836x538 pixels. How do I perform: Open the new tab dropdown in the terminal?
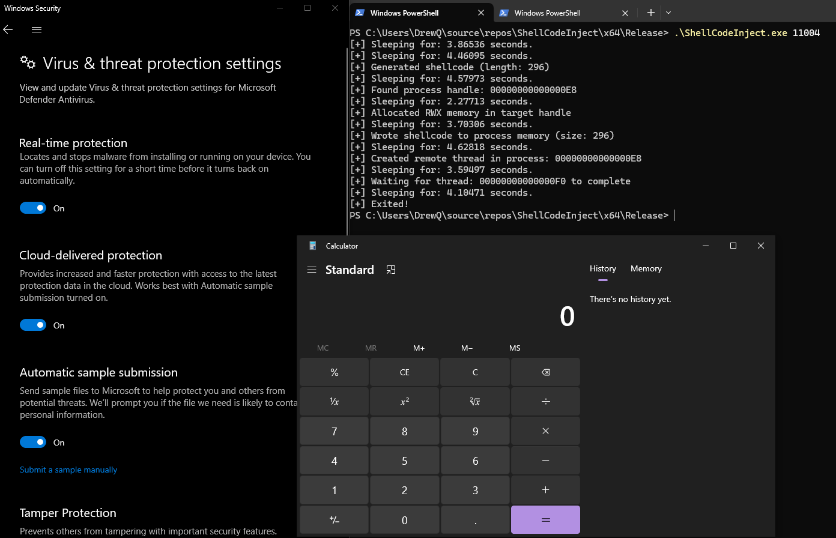668,13
